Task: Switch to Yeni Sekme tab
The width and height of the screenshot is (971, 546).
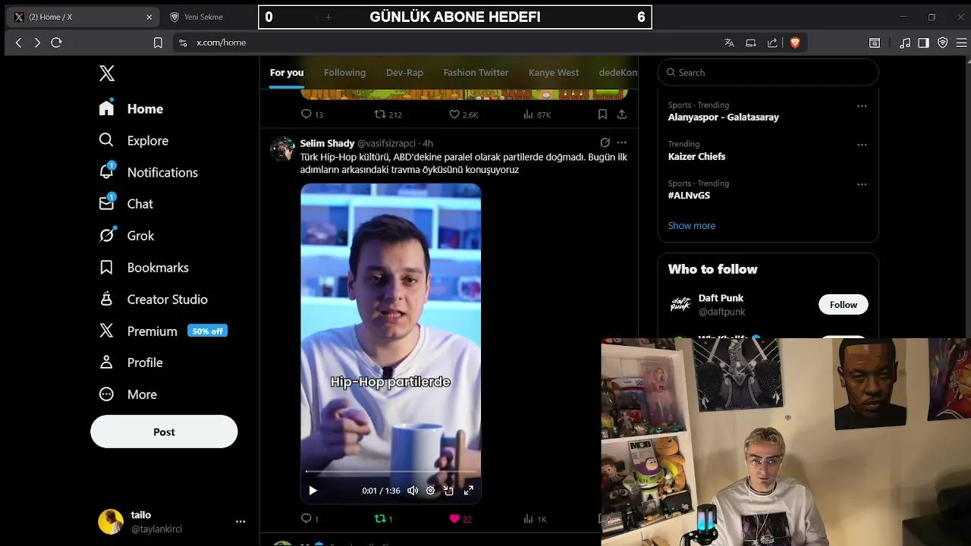Action: 203,17
